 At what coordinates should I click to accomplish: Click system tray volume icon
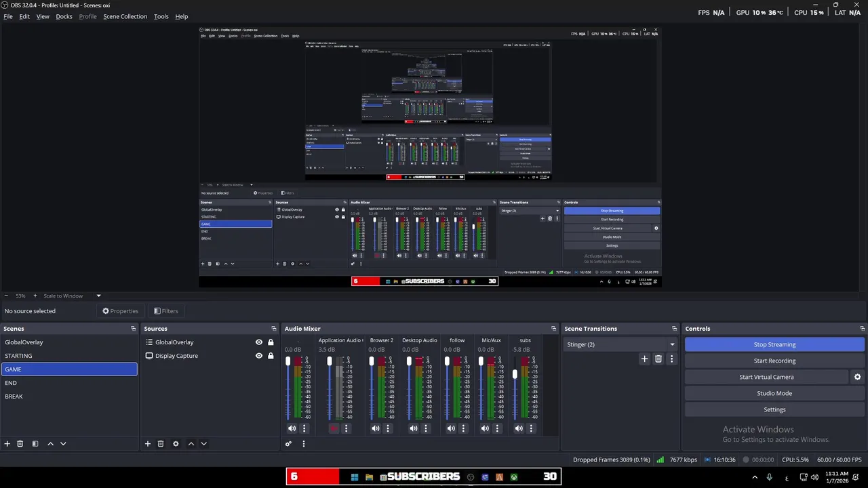tap(814, 477)
